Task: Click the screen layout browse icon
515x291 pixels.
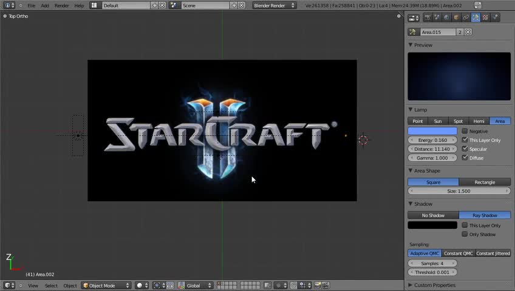Action: tap(94, 5)
